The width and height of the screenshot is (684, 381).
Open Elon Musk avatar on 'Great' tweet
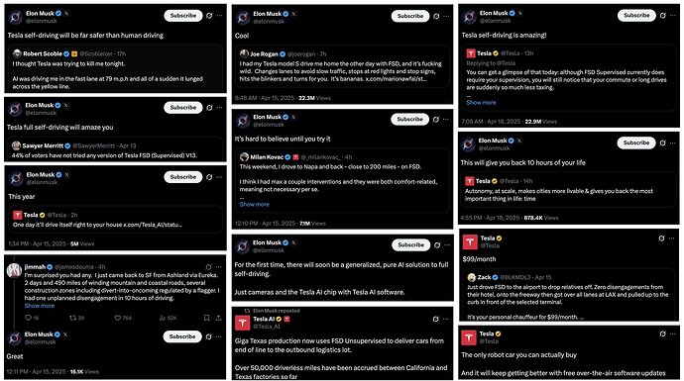click(x=15, y=337)
